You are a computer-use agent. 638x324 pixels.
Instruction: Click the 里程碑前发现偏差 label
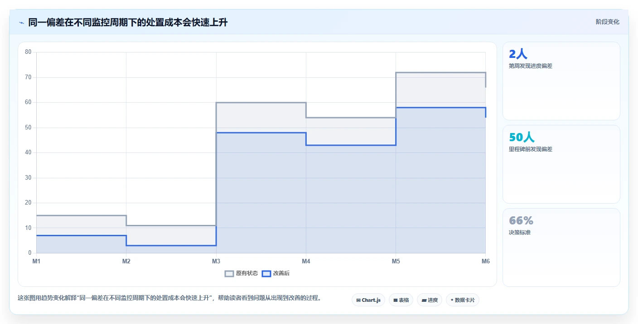click(x=531, y=149)
